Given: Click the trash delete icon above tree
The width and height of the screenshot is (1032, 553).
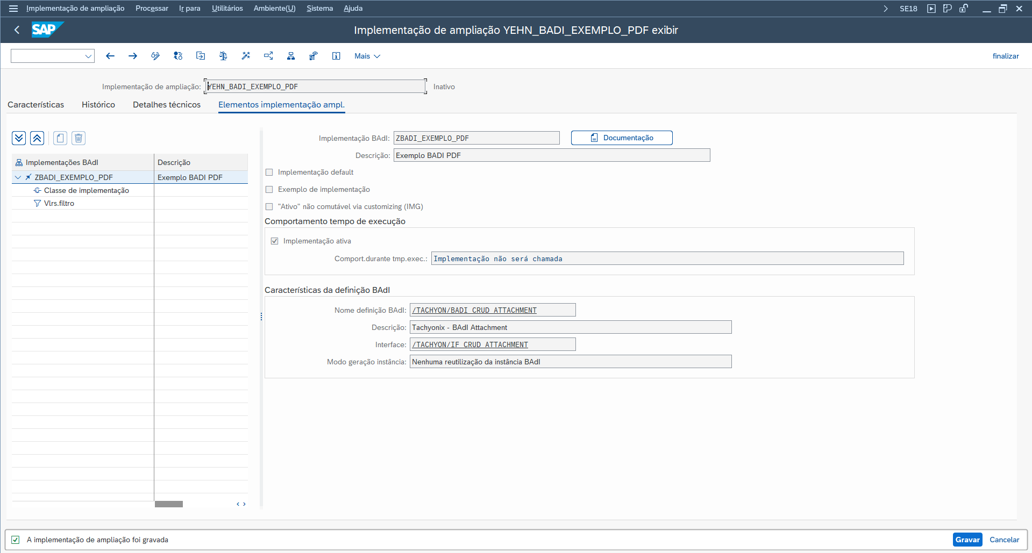Looking at the screenshot, I should pos(79,138).
